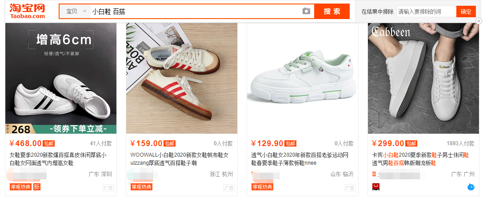Click 包邮 tag next to ¥159.00
The image size is (483, 197).
[169, 143]
